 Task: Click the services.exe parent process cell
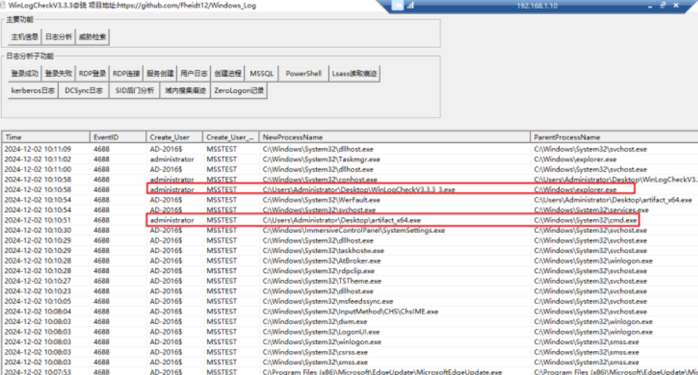pyautogui.click(x=591, y=210)
